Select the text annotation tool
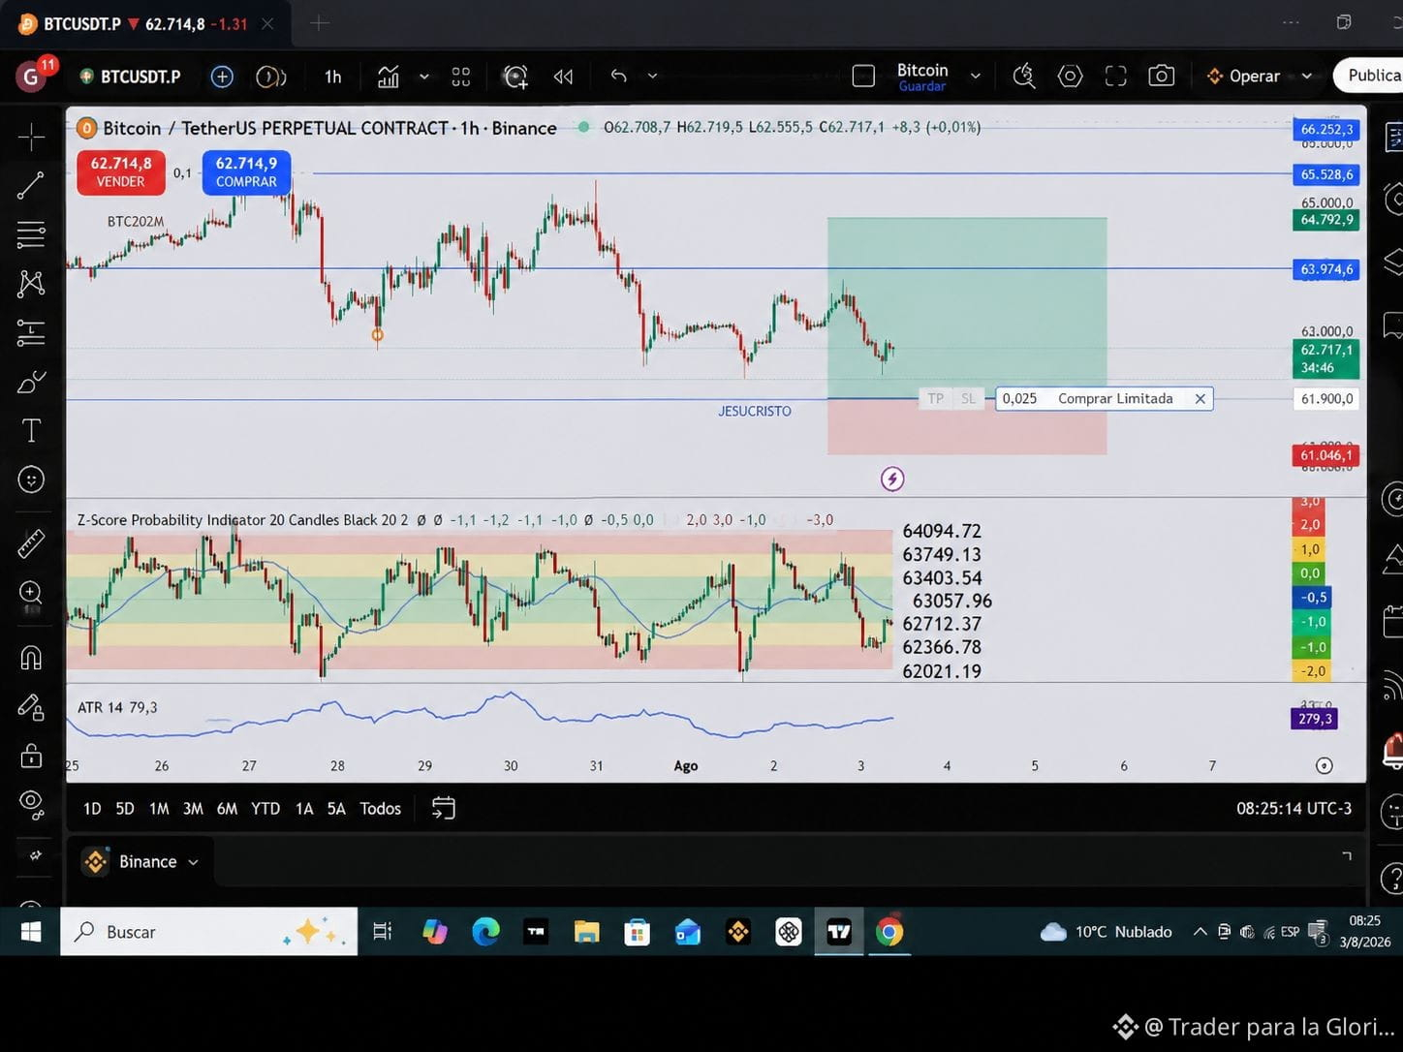Screen dimensions: 1403x1052 (x=31, y=431)
